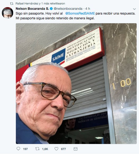139x154 pixels.
Task: Click the 197 replies count
Action: tap(25, 149)
